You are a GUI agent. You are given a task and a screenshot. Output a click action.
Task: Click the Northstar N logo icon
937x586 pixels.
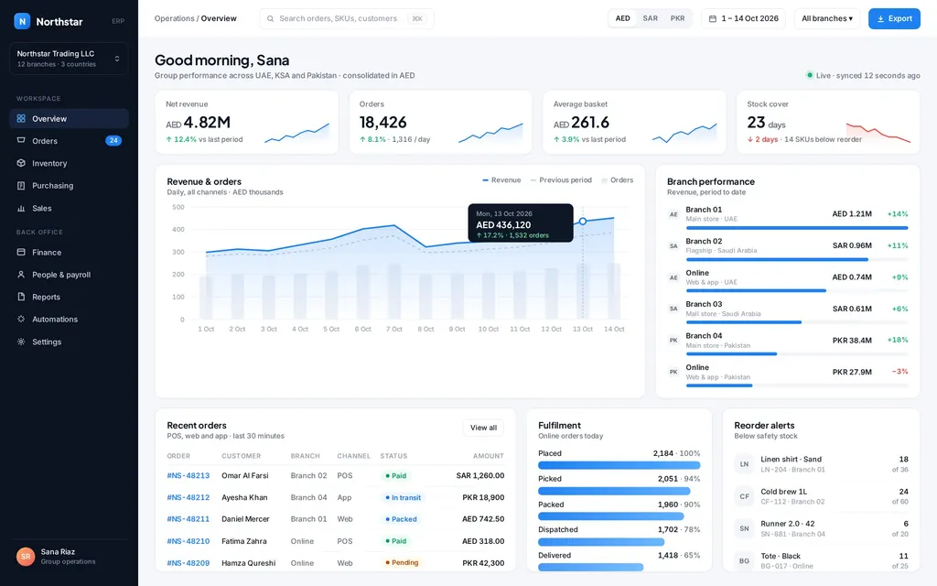22,22
